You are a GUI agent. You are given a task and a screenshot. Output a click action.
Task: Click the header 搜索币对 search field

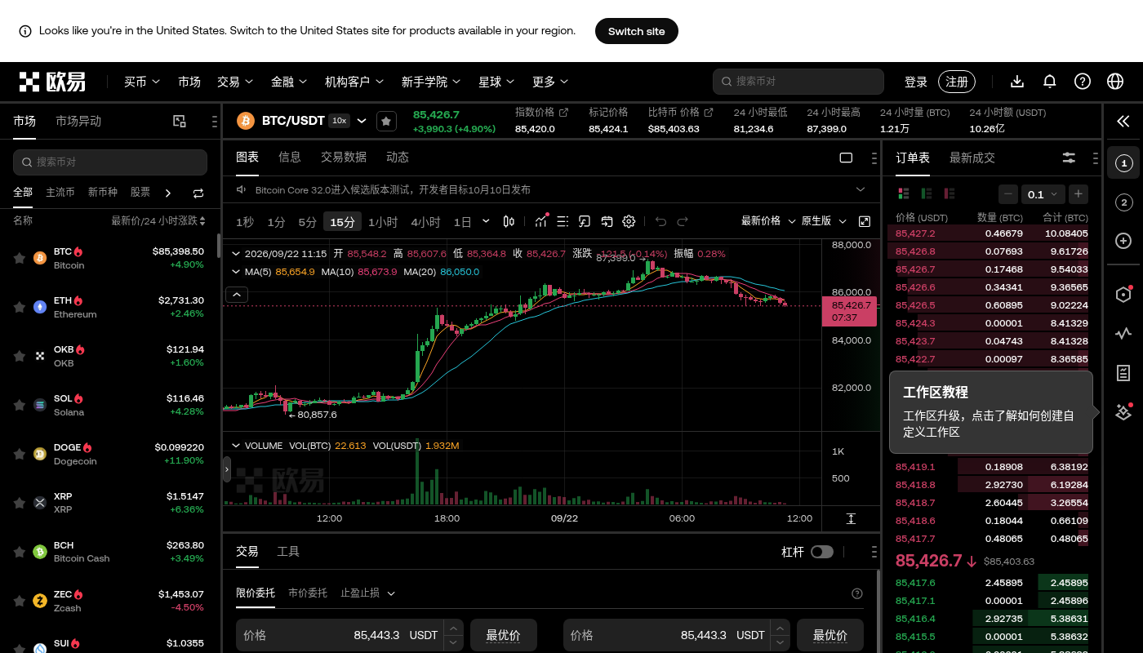tap(798, 82)
